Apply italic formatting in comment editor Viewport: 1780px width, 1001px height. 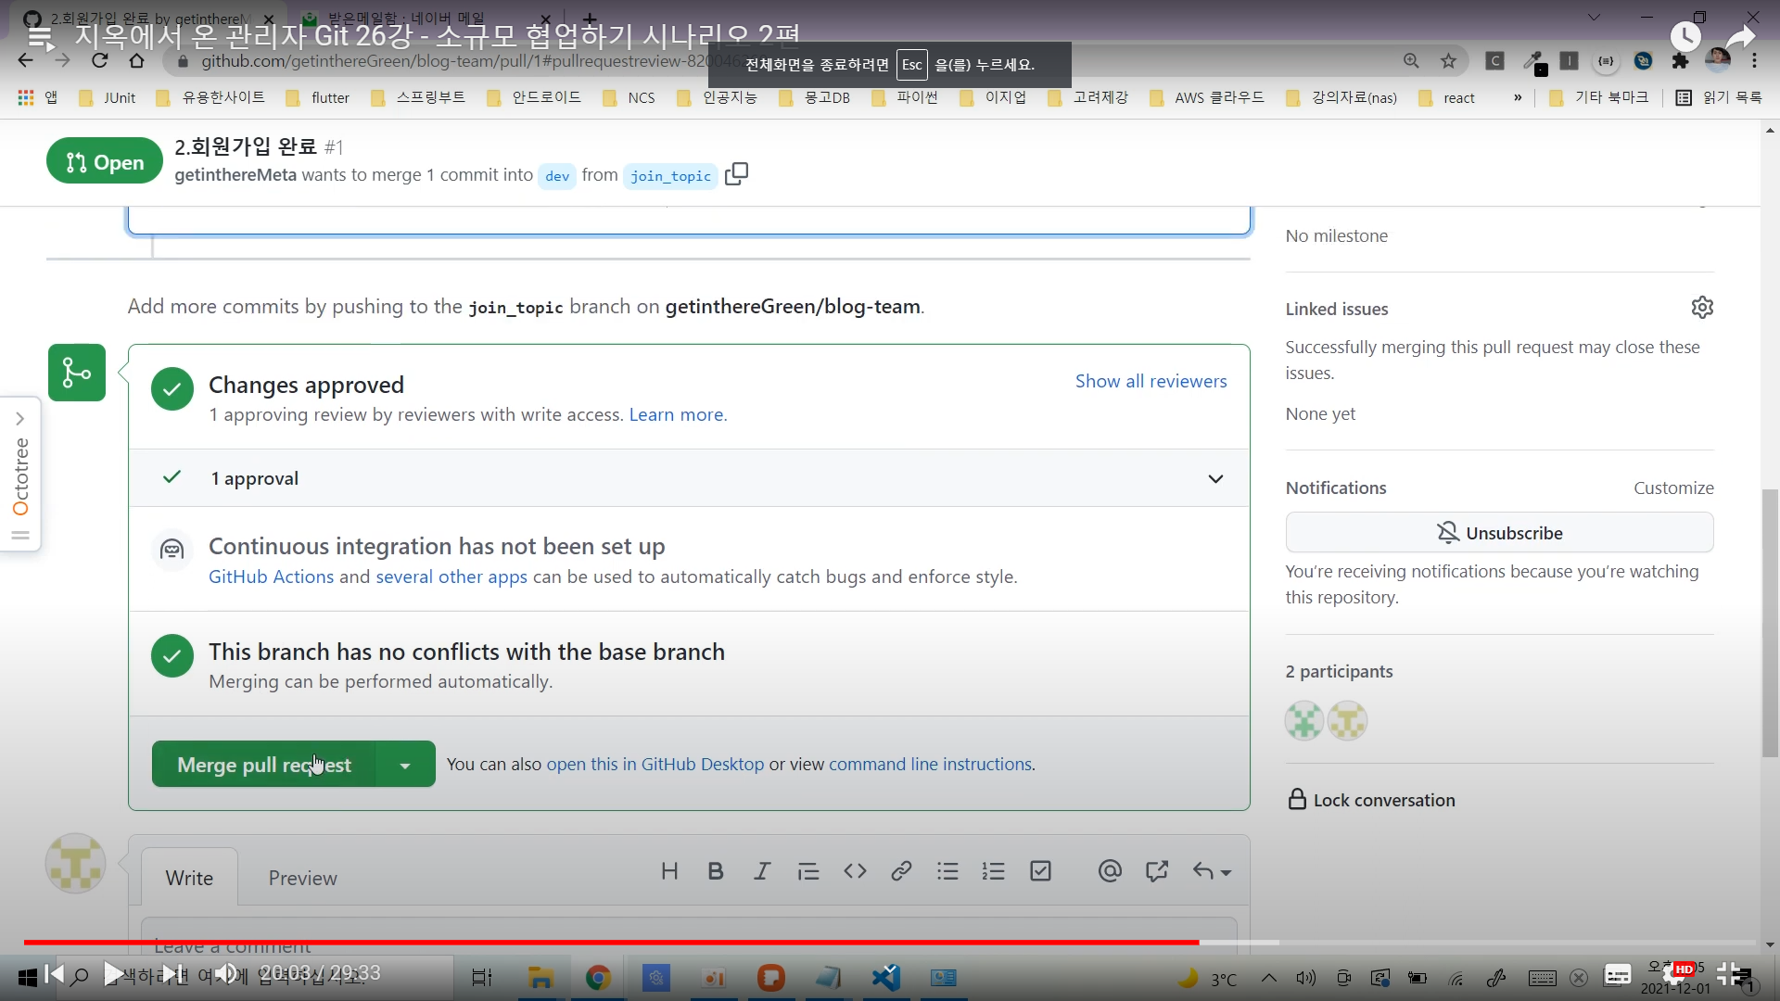(x=762, y=871)
